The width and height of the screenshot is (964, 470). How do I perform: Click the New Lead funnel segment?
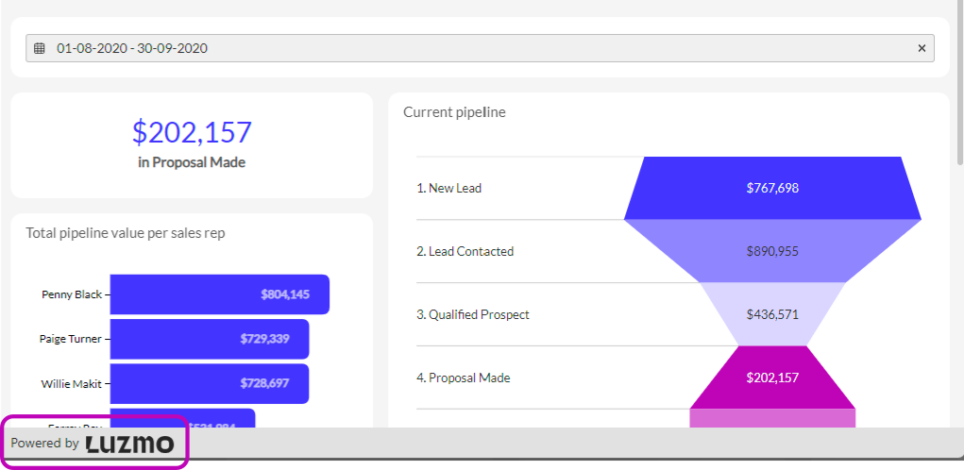click(772, 188)
